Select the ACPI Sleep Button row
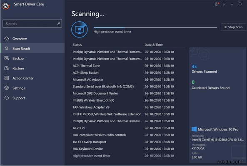The height and width of the screenshot is (166, 247). [x=127, y=72]
